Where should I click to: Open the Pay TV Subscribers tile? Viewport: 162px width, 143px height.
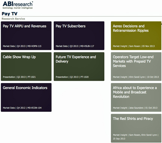click(79, 36)
